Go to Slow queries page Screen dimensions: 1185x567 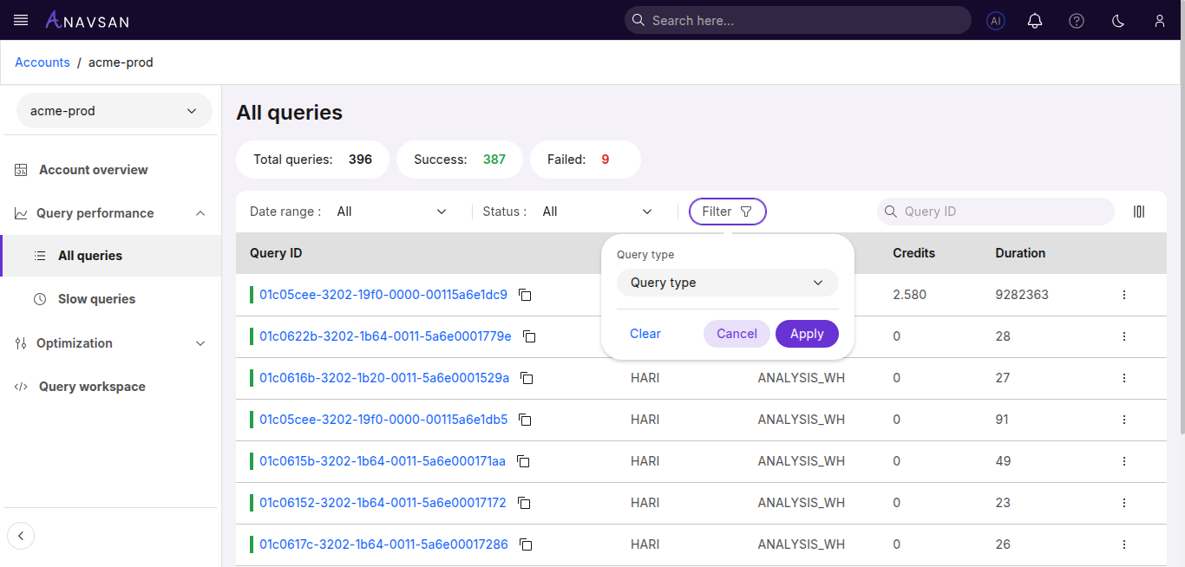[96, 299]
